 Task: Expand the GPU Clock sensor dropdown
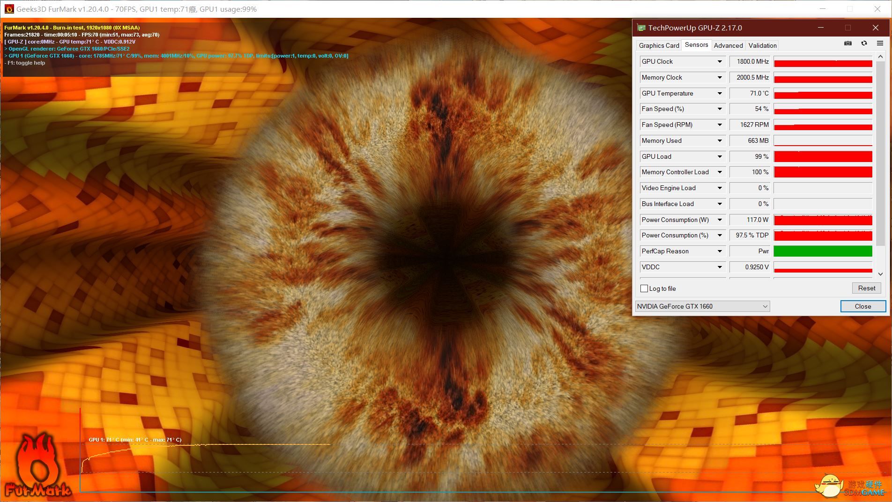click(720, 61)
